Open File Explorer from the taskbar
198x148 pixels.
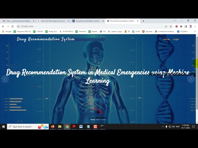pyautogui.click(x=60, y=127)
